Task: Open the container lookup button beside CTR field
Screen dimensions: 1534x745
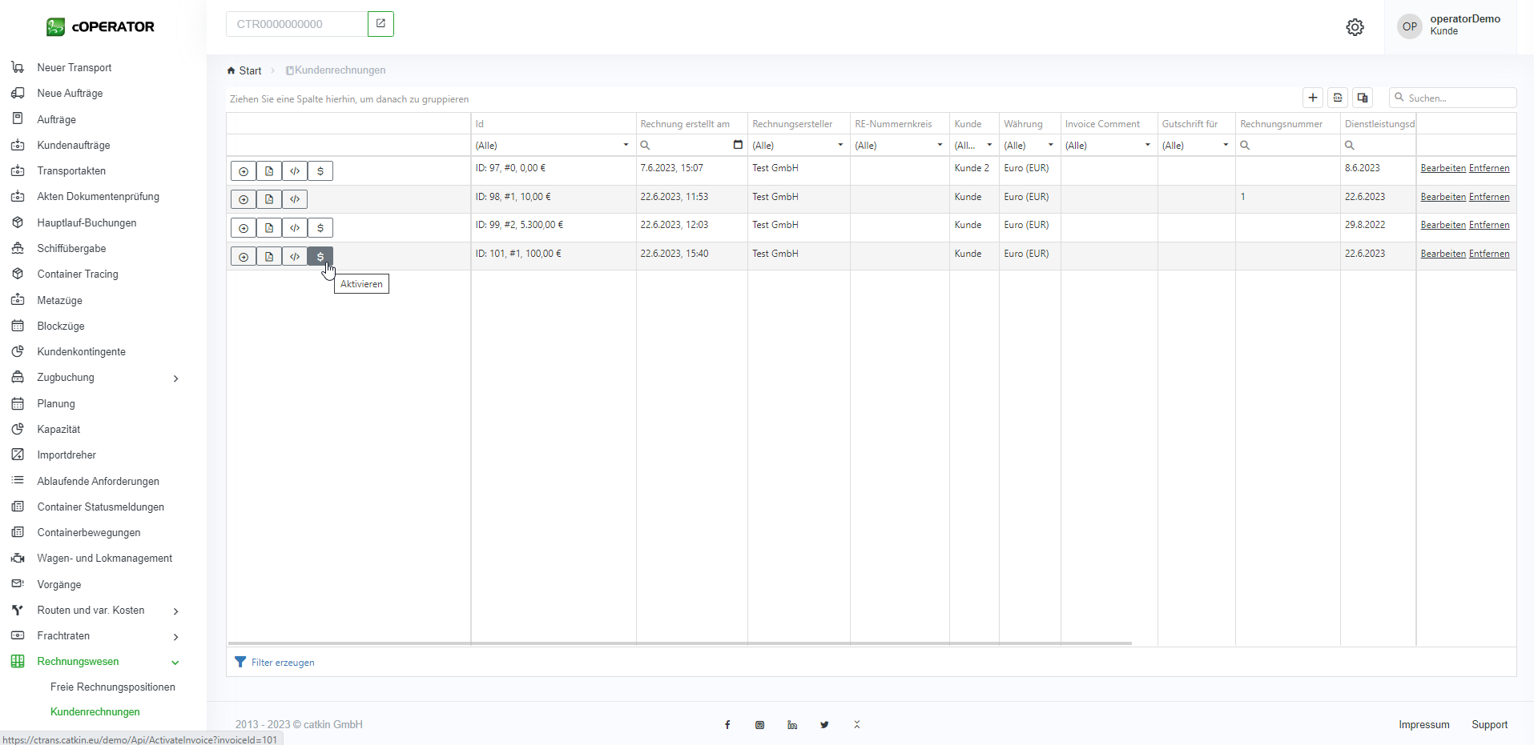Action: tap(380, 24)
